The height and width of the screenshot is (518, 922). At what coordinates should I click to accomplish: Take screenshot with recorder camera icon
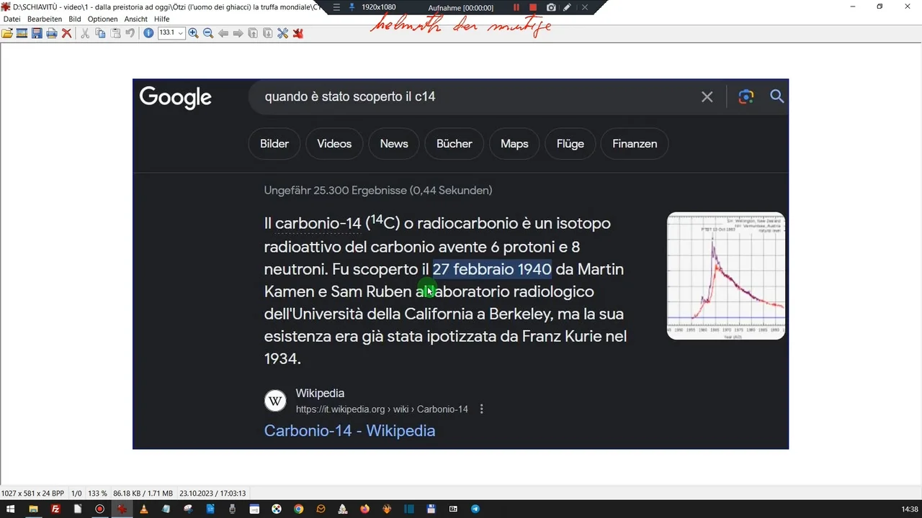551,7
